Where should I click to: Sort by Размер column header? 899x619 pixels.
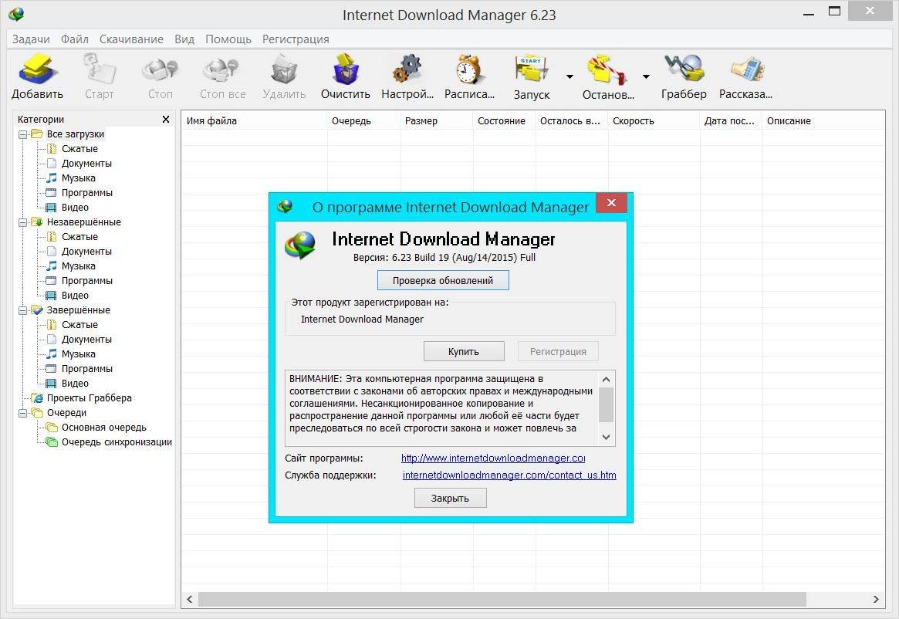coord(436,120)
